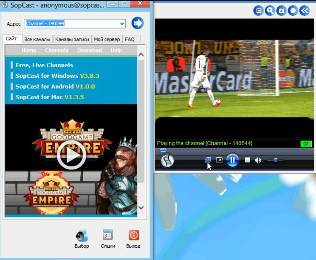This screenshot has width=316, height=260.
Task: Click the window-size square icon above video
Action: click(x=258, y=11)
